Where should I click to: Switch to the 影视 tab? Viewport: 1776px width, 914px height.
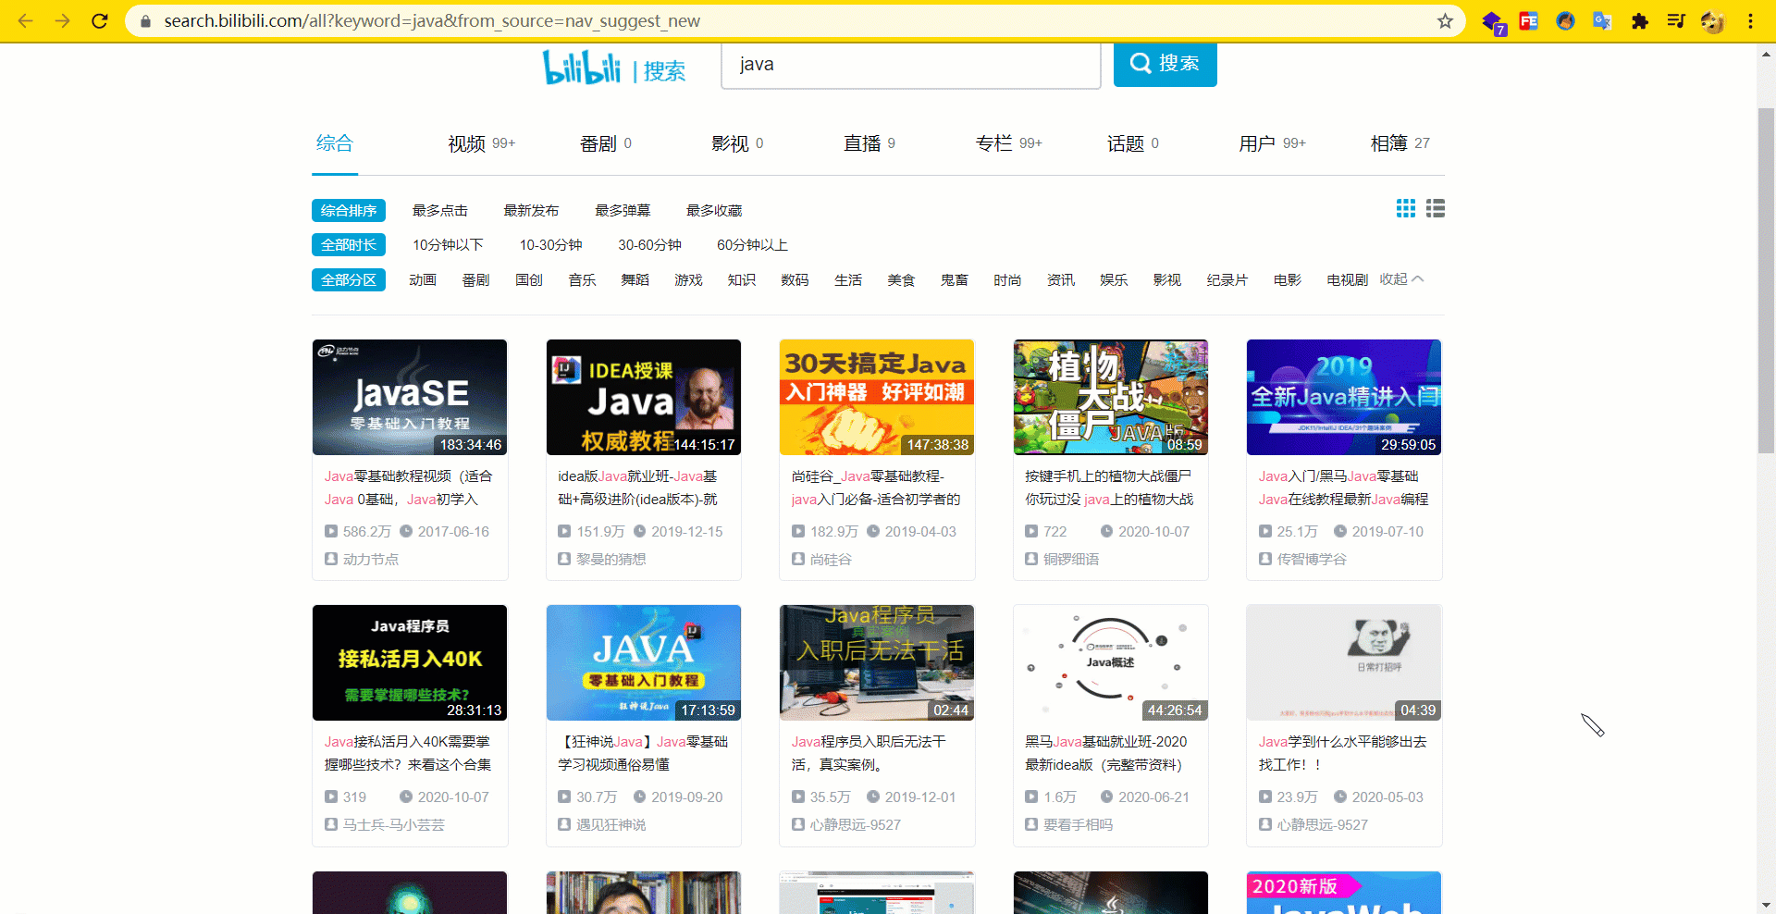(x=737, y=143)
